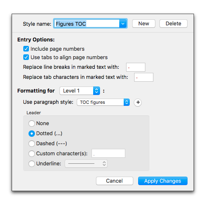Toggle Use tabs to align page numbers

(x=26, y=57)
